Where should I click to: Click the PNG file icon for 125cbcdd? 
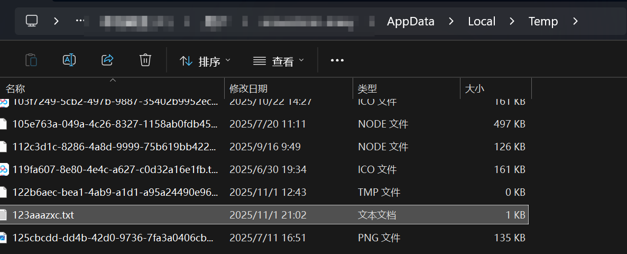4,238
